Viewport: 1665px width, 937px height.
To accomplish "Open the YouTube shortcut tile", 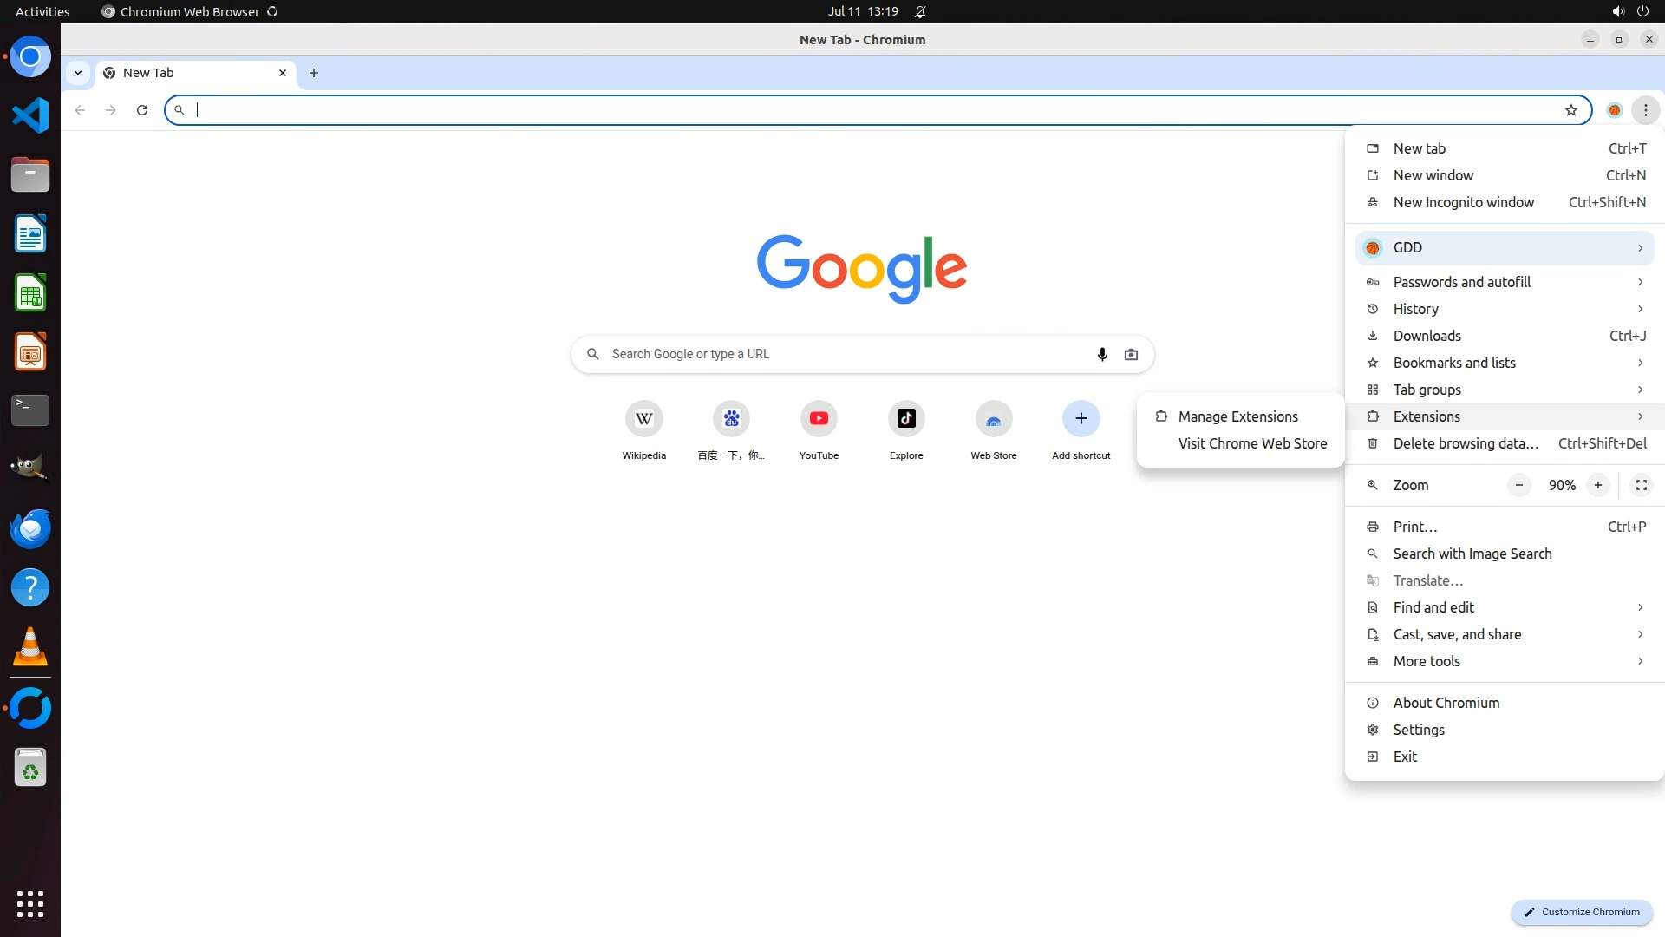I will coord(818,419).
